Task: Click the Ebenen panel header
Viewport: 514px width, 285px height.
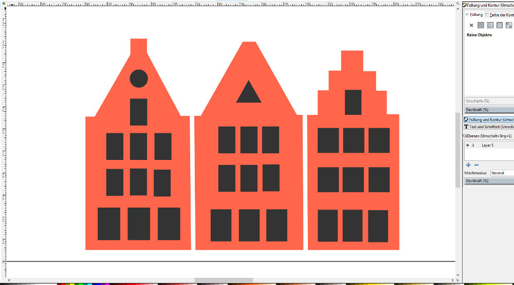Action: (488, 136)
